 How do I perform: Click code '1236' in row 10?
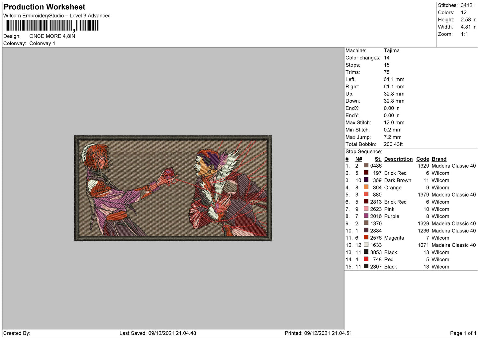423,231
